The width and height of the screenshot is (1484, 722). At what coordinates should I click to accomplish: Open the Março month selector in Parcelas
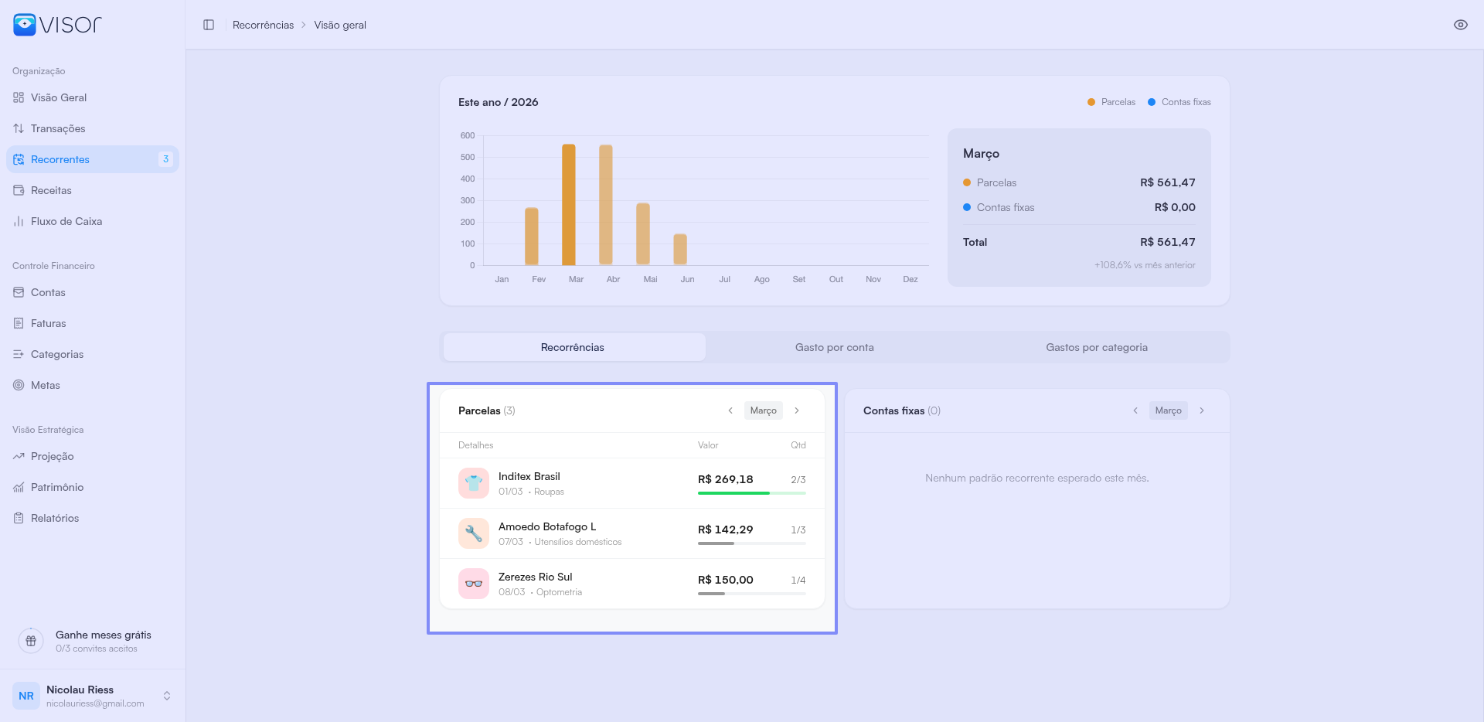[x=763, y=410]
